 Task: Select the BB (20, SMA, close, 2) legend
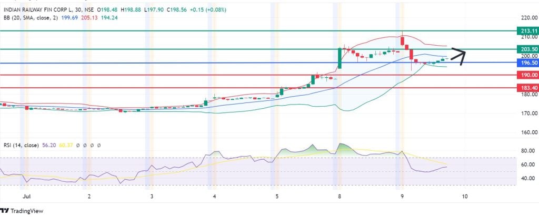tap(31, 17)
